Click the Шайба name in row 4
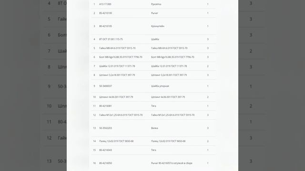Image resolution: width=305 pixels, height=171 pixels. point(155,39)
